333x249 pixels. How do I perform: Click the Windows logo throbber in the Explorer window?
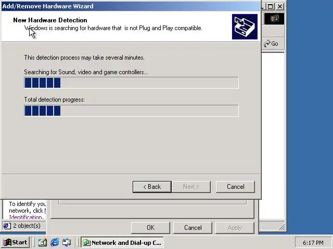point(274,19)
